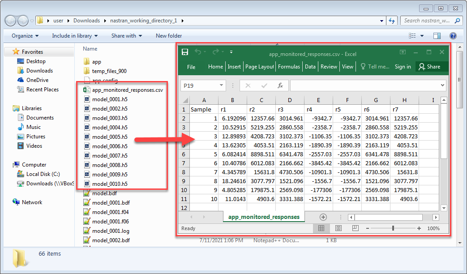The height and width of the screenshot is (274, 467).
Task: Click the Share icon button in Excel
Action: click(429, 67)
